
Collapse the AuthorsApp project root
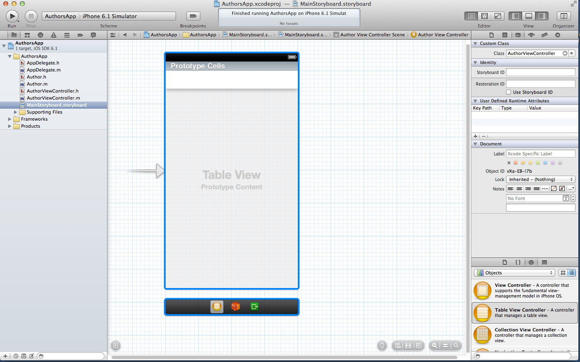tap(4, 45)
